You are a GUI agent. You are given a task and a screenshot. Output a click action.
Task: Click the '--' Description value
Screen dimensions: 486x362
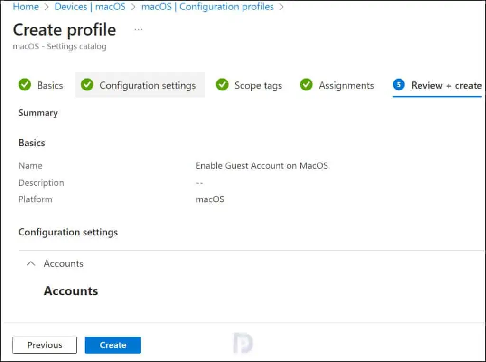point(200,183)
